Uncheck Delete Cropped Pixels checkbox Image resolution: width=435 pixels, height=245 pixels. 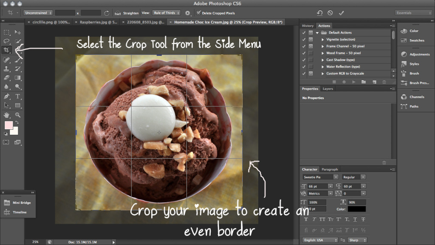tap(199, 13)
